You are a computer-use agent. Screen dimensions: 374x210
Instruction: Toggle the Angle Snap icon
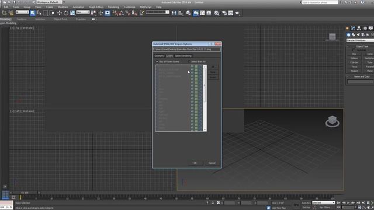point(122,13)
